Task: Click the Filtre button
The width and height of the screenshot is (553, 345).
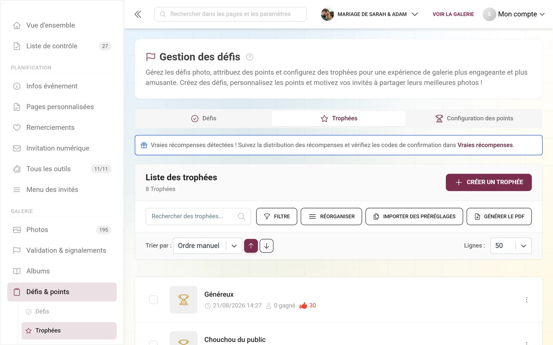Action: click(x=276, y=217)
